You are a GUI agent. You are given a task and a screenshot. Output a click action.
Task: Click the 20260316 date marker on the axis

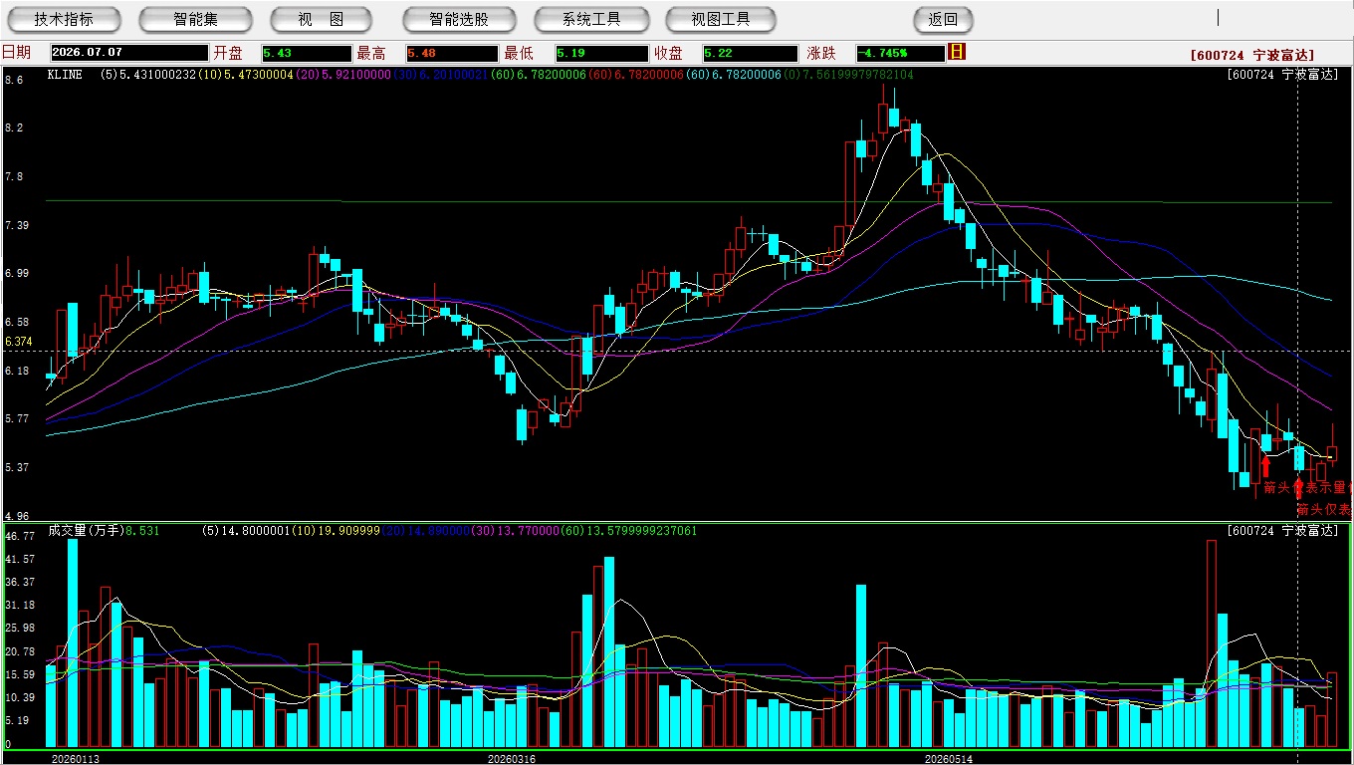[511, 759]
